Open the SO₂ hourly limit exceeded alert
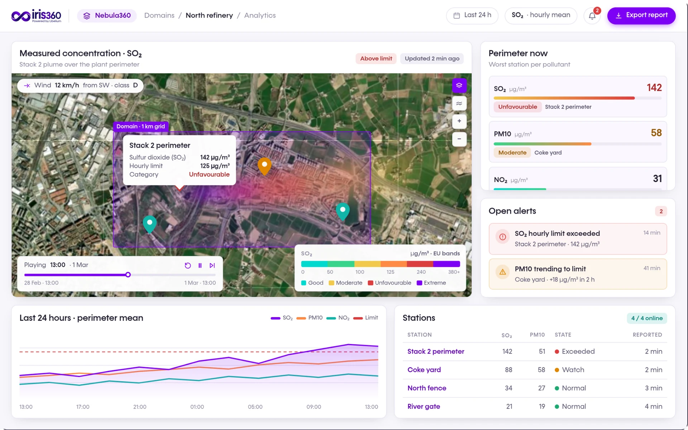Screen dimensions: 688x430 [578, 239]
